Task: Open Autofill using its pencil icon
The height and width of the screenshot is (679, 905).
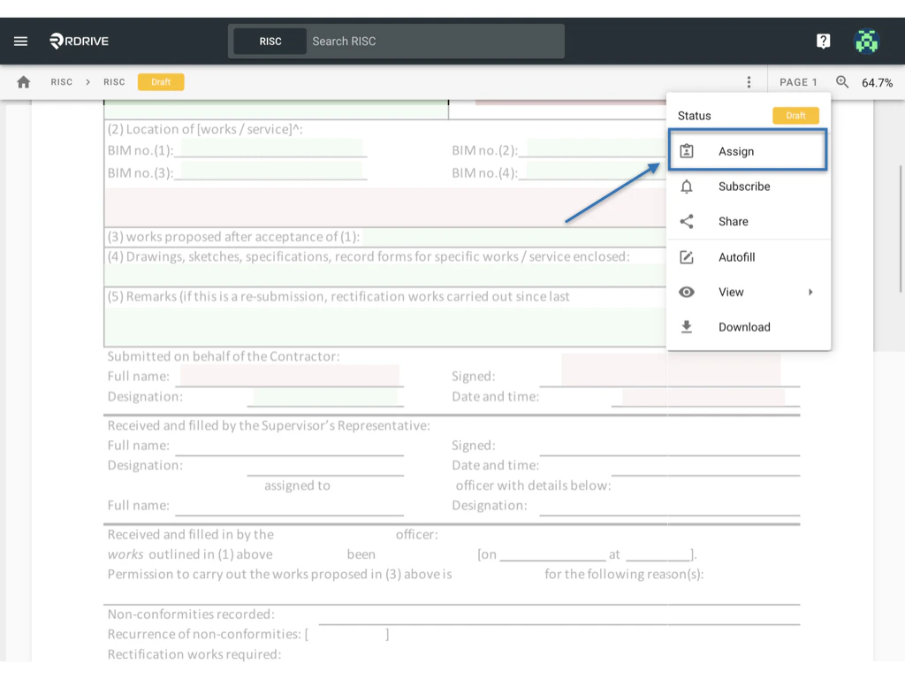Action: 687,256
